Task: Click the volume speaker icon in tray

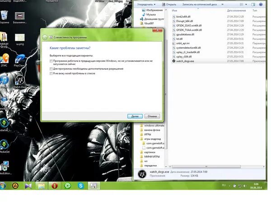Action: [245, 186]
